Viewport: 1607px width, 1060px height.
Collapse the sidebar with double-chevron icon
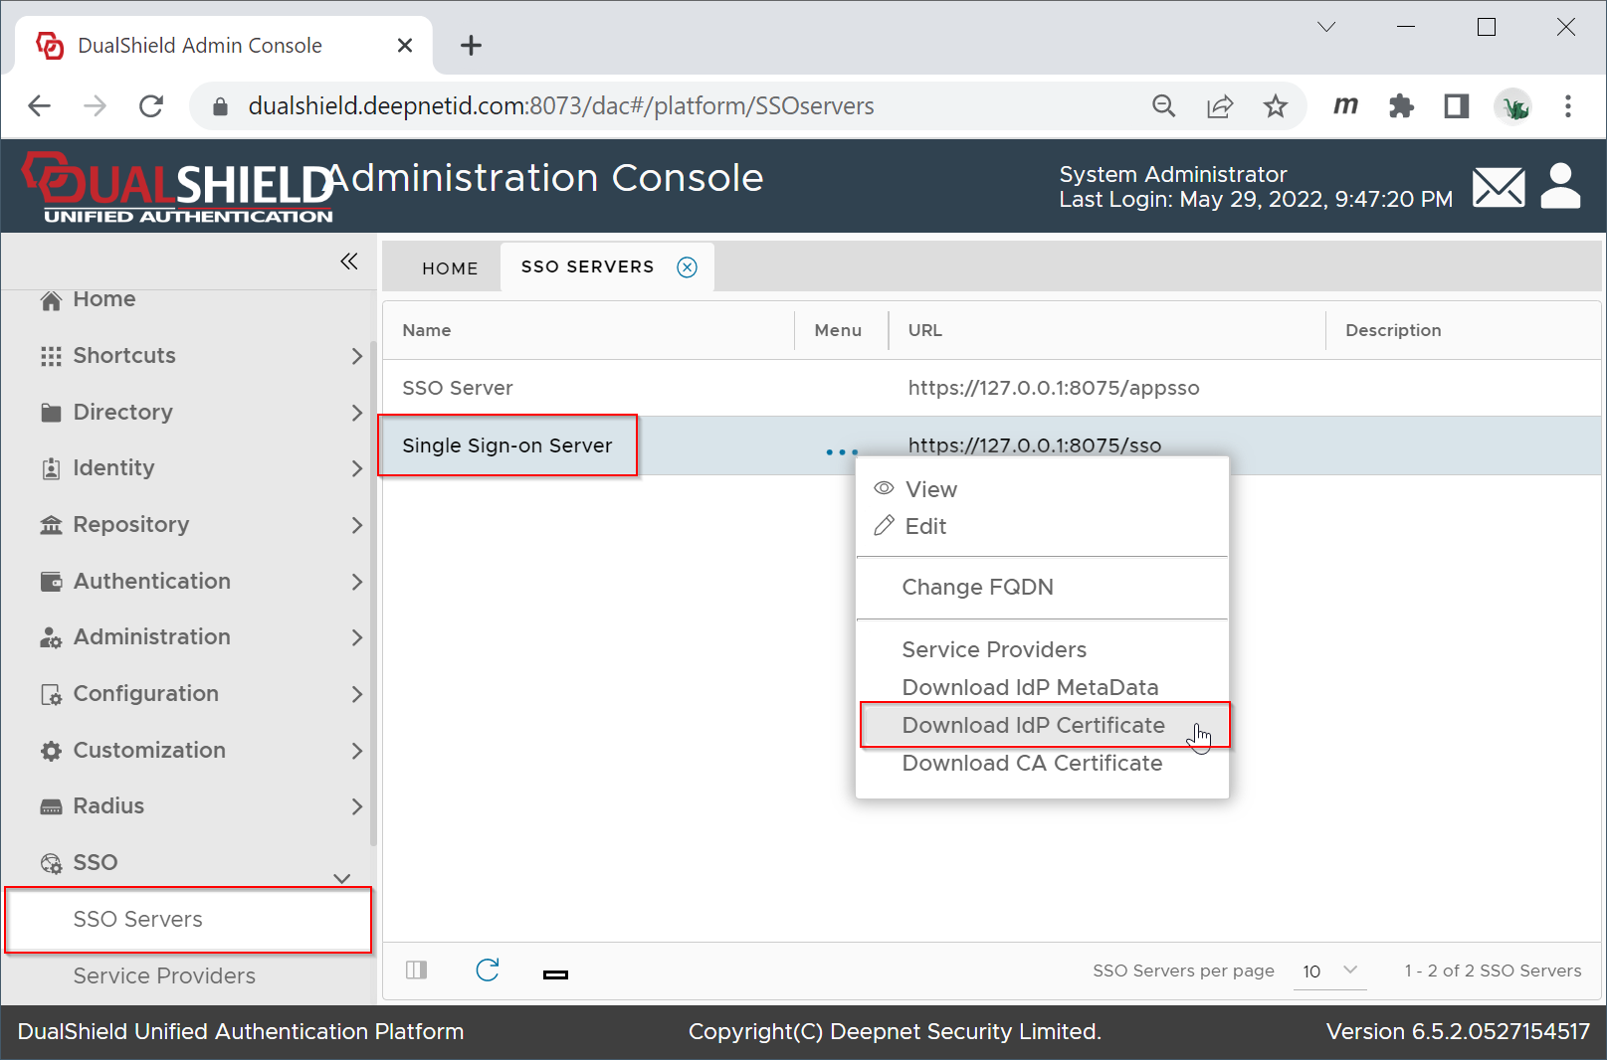coord(348,262)
